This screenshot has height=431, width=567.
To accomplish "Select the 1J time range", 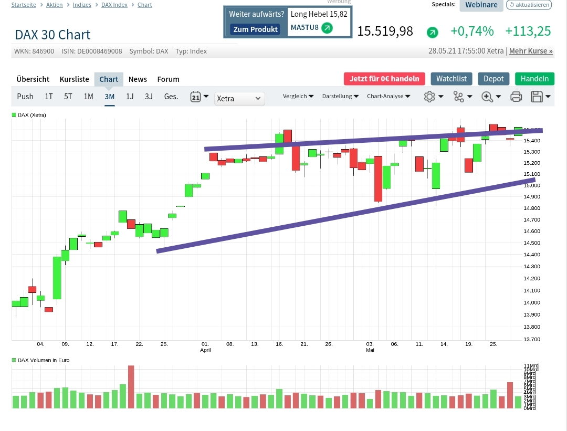I will click(x=129, y=96).
